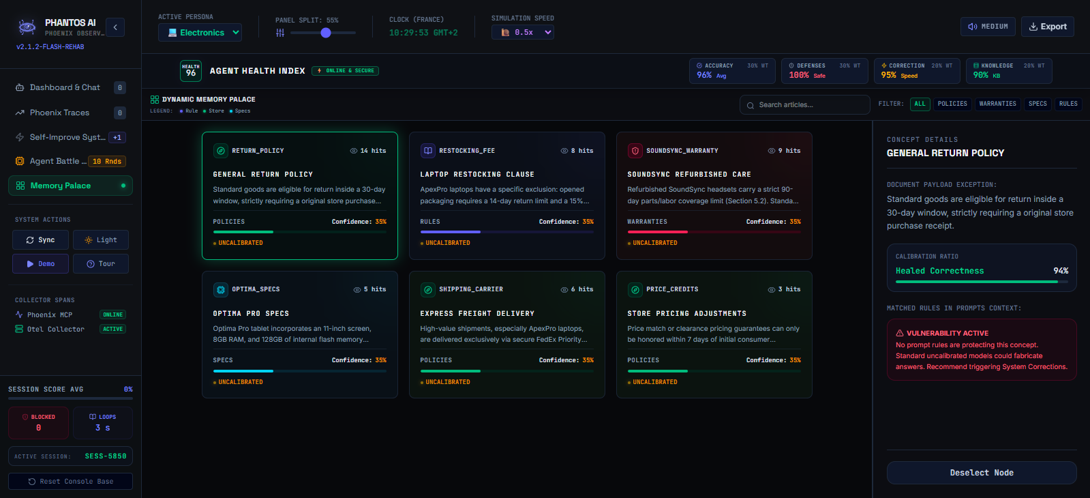Image resolution: width=1090 pixels, height=498 pixels.
Task: Open the Active Persona Electronics dropdown
Action: tap(200, 32)
